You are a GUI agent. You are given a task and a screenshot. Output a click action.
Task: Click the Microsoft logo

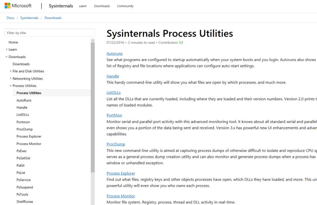[x=18, y=6]
